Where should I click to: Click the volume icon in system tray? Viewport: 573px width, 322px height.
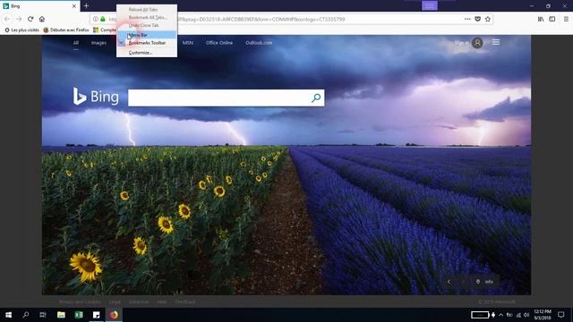coord(526,315)
